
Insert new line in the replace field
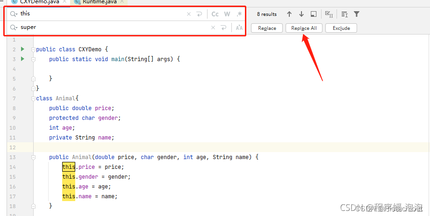pyautogui.click(x=224, y=28)
